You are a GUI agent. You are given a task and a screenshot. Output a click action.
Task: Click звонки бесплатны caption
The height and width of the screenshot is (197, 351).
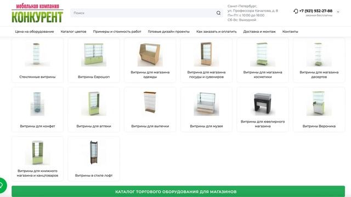319,15
